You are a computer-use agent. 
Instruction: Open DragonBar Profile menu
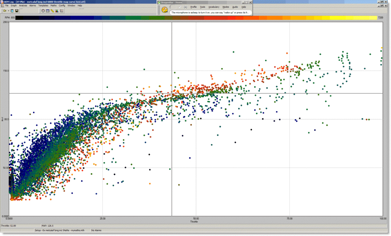[x=194, y=7]
